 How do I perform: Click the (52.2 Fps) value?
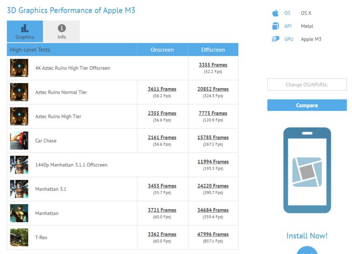[x=213, y=72]
